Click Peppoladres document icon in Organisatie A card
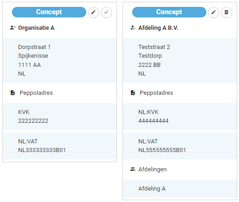The width and height of the screenshot is (239, 202). click(13, 93)
